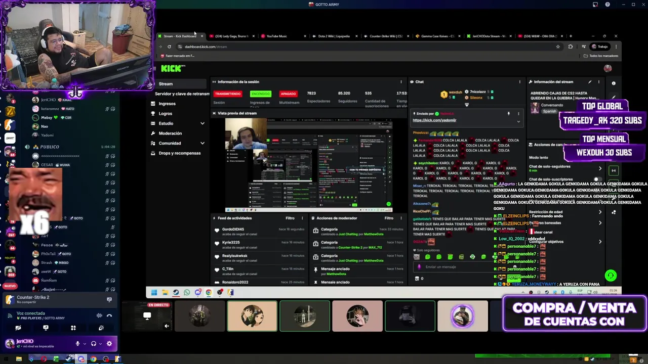Deafen Discord headphones

(93, 344)
